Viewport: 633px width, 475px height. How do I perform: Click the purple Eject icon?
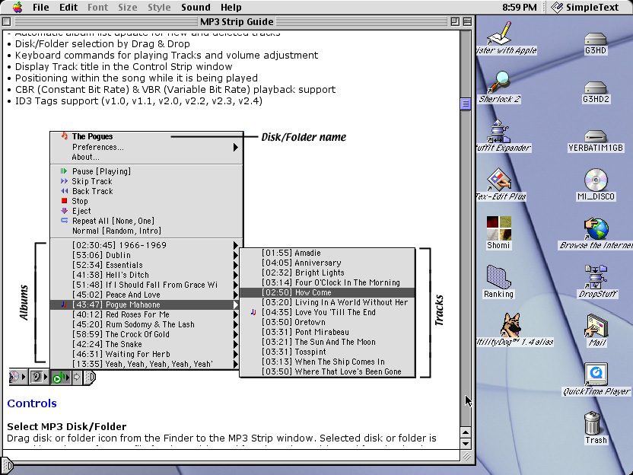(64, 211)
